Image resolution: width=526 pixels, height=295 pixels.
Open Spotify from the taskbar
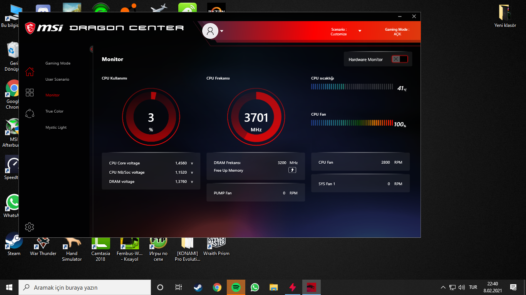[236, 287]
